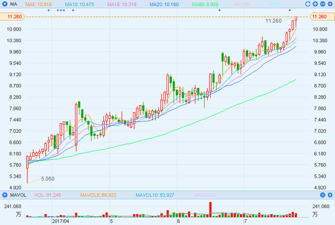Toggle the MAVOL10 legend label
This screenshot has width=335, height=225.
[155, 195]
